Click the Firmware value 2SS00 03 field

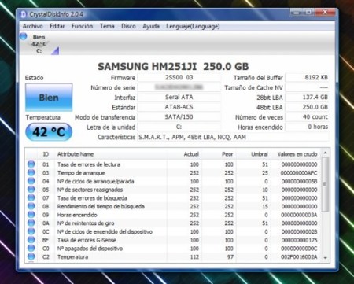tap(179, 78)
